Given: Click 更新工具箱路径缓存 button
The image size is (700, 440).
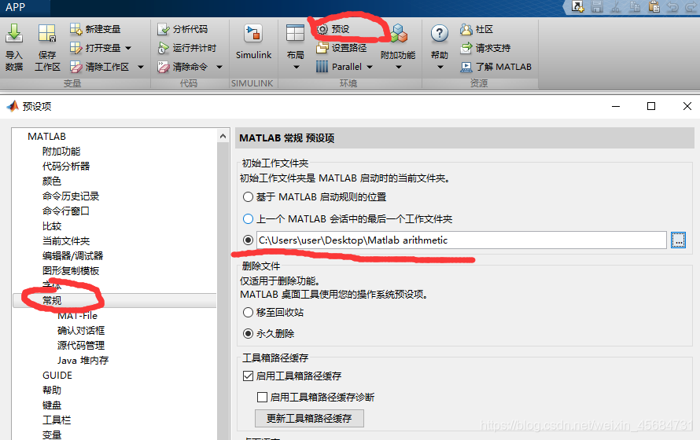Looking at the screenshot, I should point(309,418).
